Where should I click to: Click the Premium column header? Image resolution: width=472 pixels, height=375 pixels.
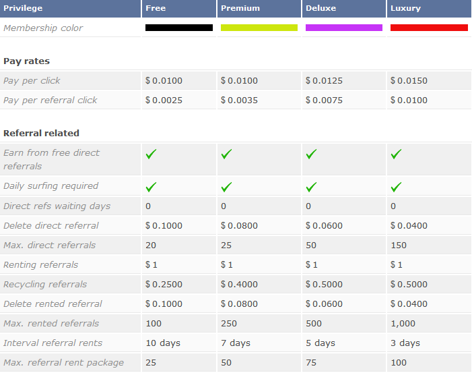pyautogui.click(x=259, y=9)
